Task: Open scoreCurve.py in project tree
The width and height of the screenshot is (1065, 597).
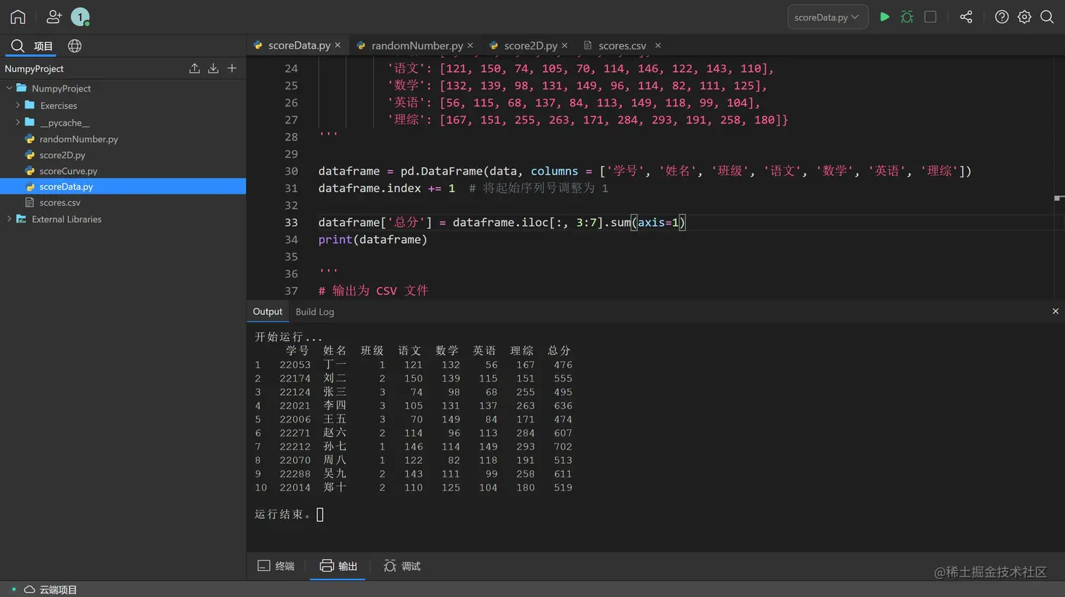Action: [68, 171]
